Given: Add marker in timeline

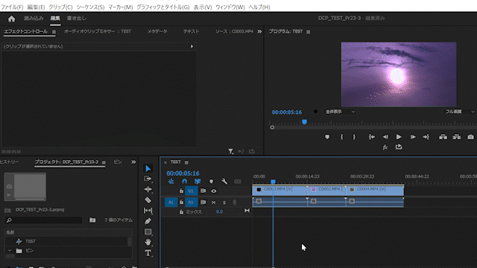Looking at the screenshot, I should coord(211,182).
